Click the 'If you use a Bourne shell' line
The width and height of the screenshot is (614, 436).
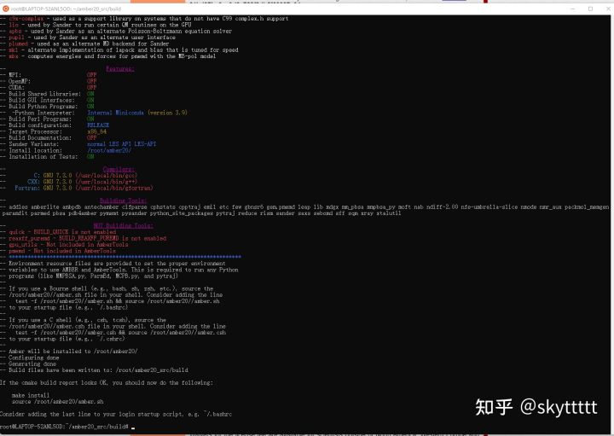tap(111, 288)
